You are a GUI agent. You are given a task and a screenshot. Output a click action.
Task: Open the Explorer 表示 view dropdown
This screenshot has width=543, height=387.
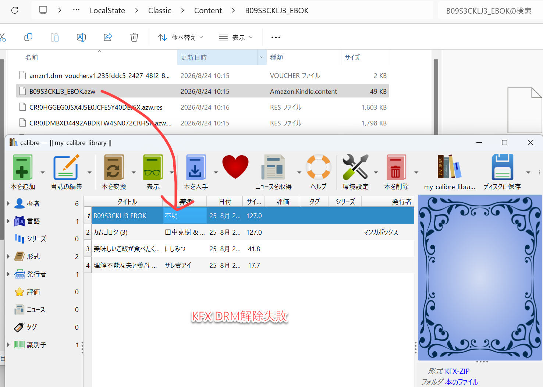236,38
